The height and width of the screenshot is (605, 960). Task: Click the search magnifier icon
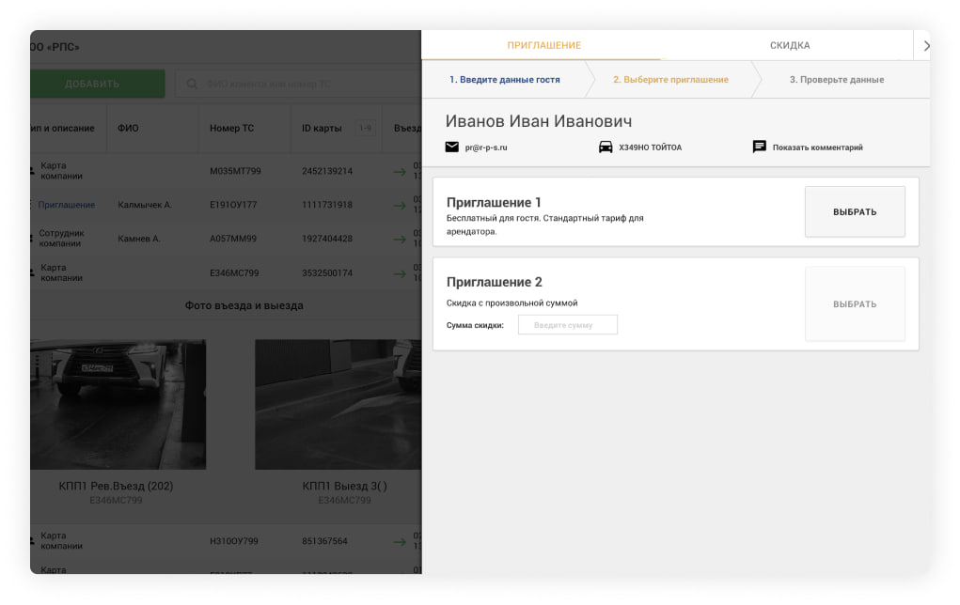point(192,85)
